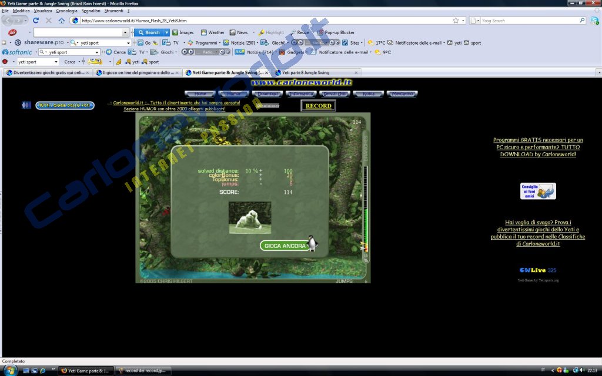Image resolution: width=602 pixels, height=376 pixels.
Task: Launch Internet Explorer from quick launch
Action: [42, 371]
